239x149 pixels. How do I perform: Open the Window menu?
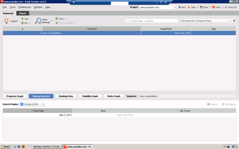38,7
